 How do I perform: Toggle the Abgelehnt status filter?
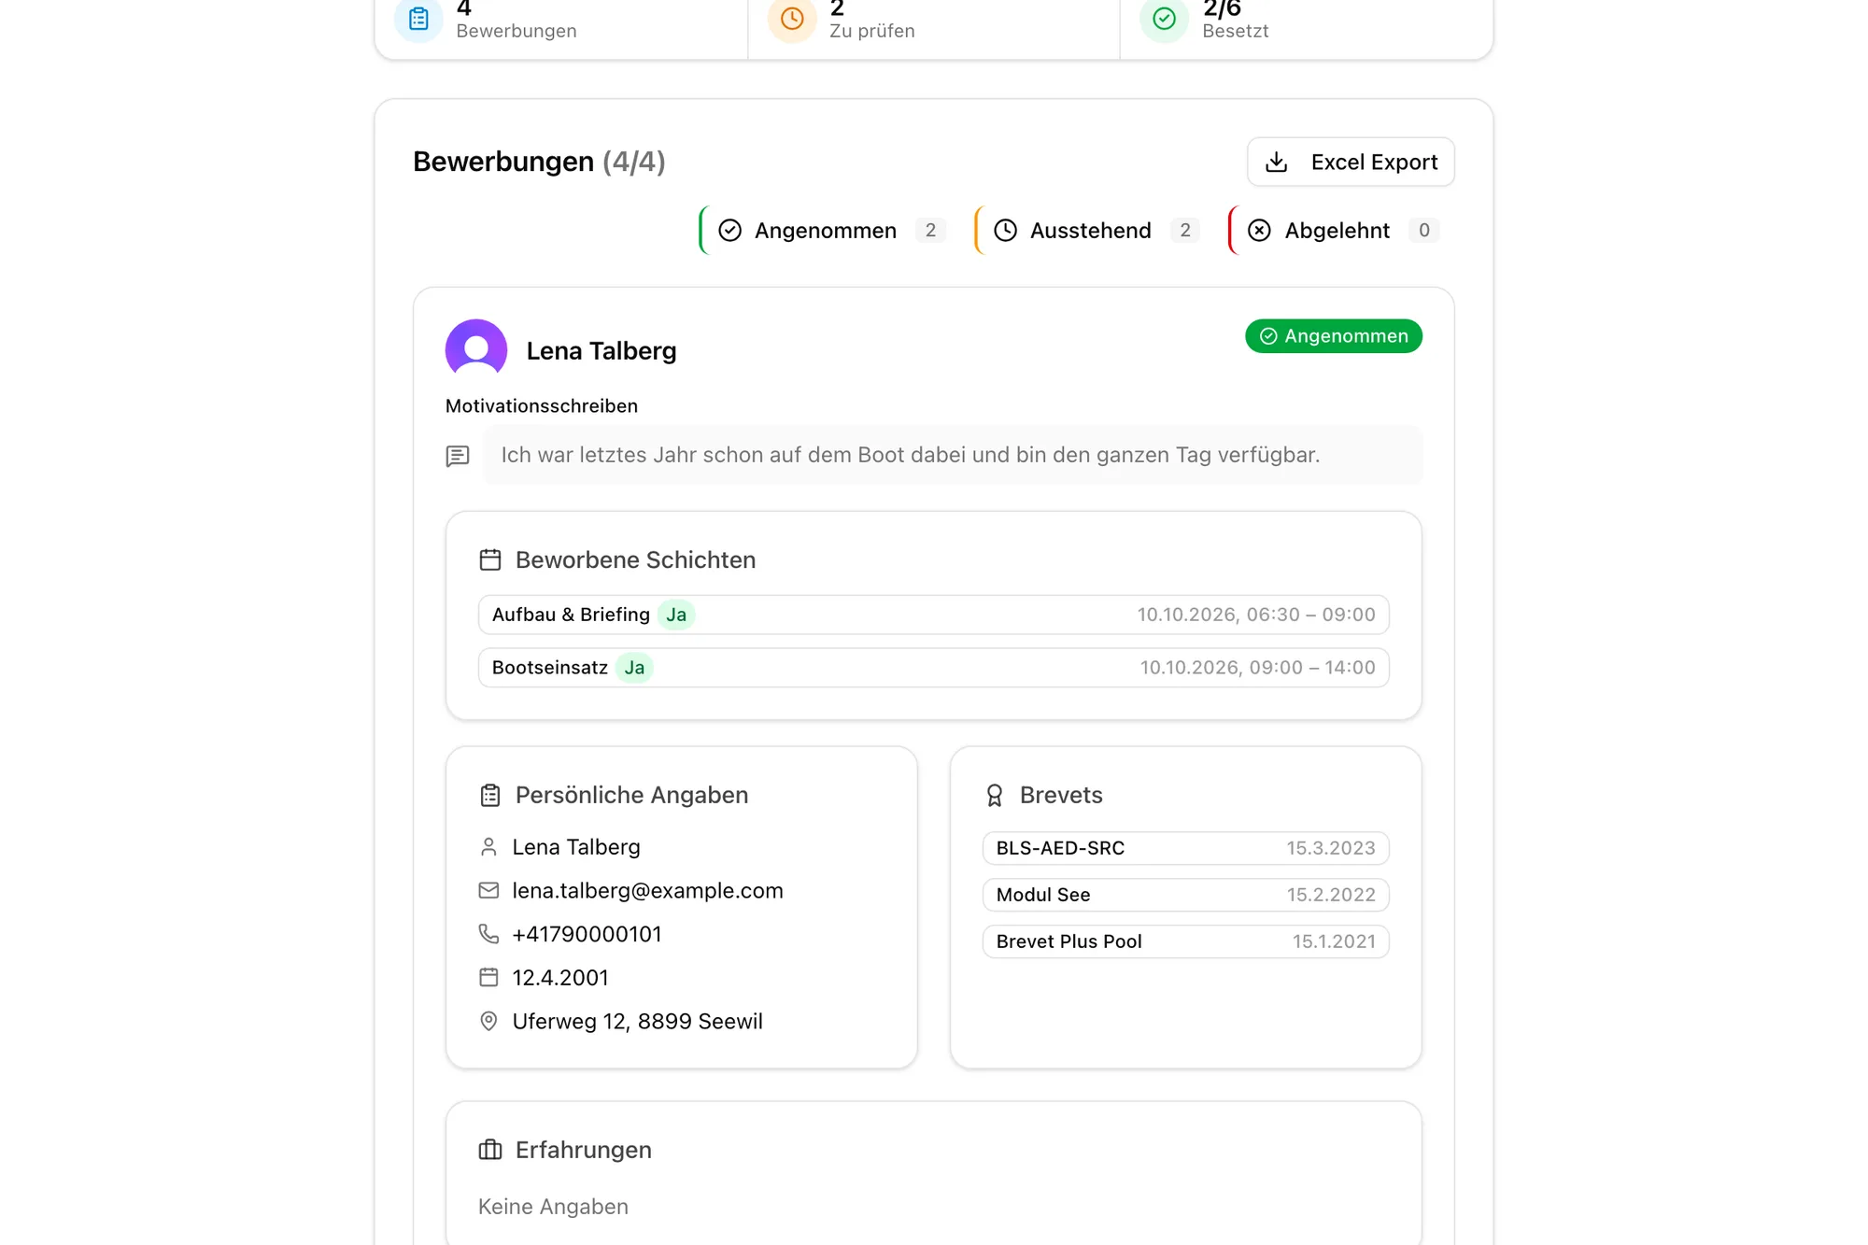point(1337,231)
